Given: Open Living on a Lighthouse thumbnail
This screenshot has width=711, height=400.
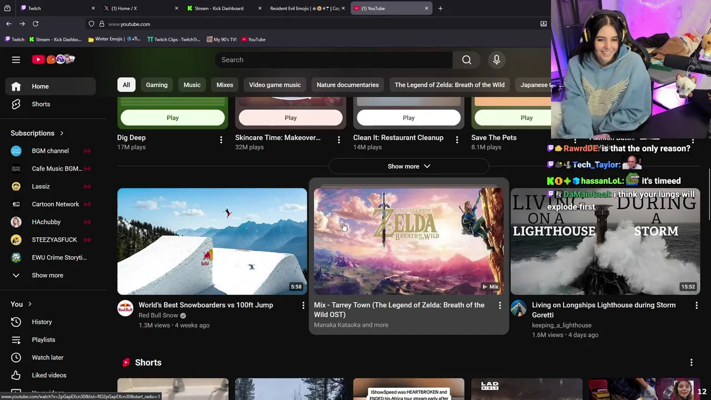Looking at the screenshot, I should tap(605, 241).
